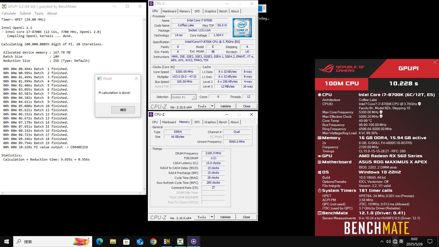Close the BenchMate GPUPI result panel
The image size is (439, 247).
click(x=435, y=63)
